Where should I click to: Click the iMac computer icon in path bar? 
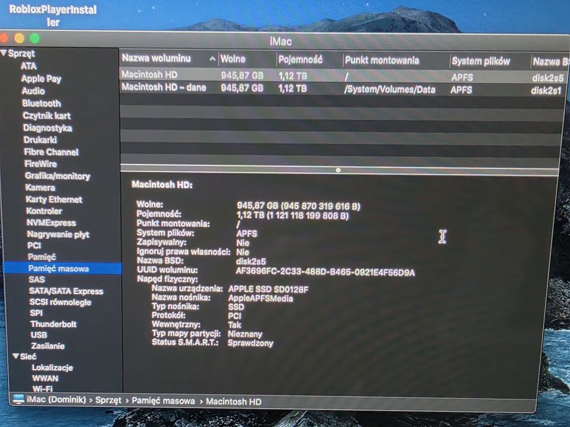click(18, 399)
